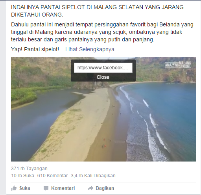Click the Bagikan share arrow icon
Viewport: 201px width, 195px height.
[90, 188]
